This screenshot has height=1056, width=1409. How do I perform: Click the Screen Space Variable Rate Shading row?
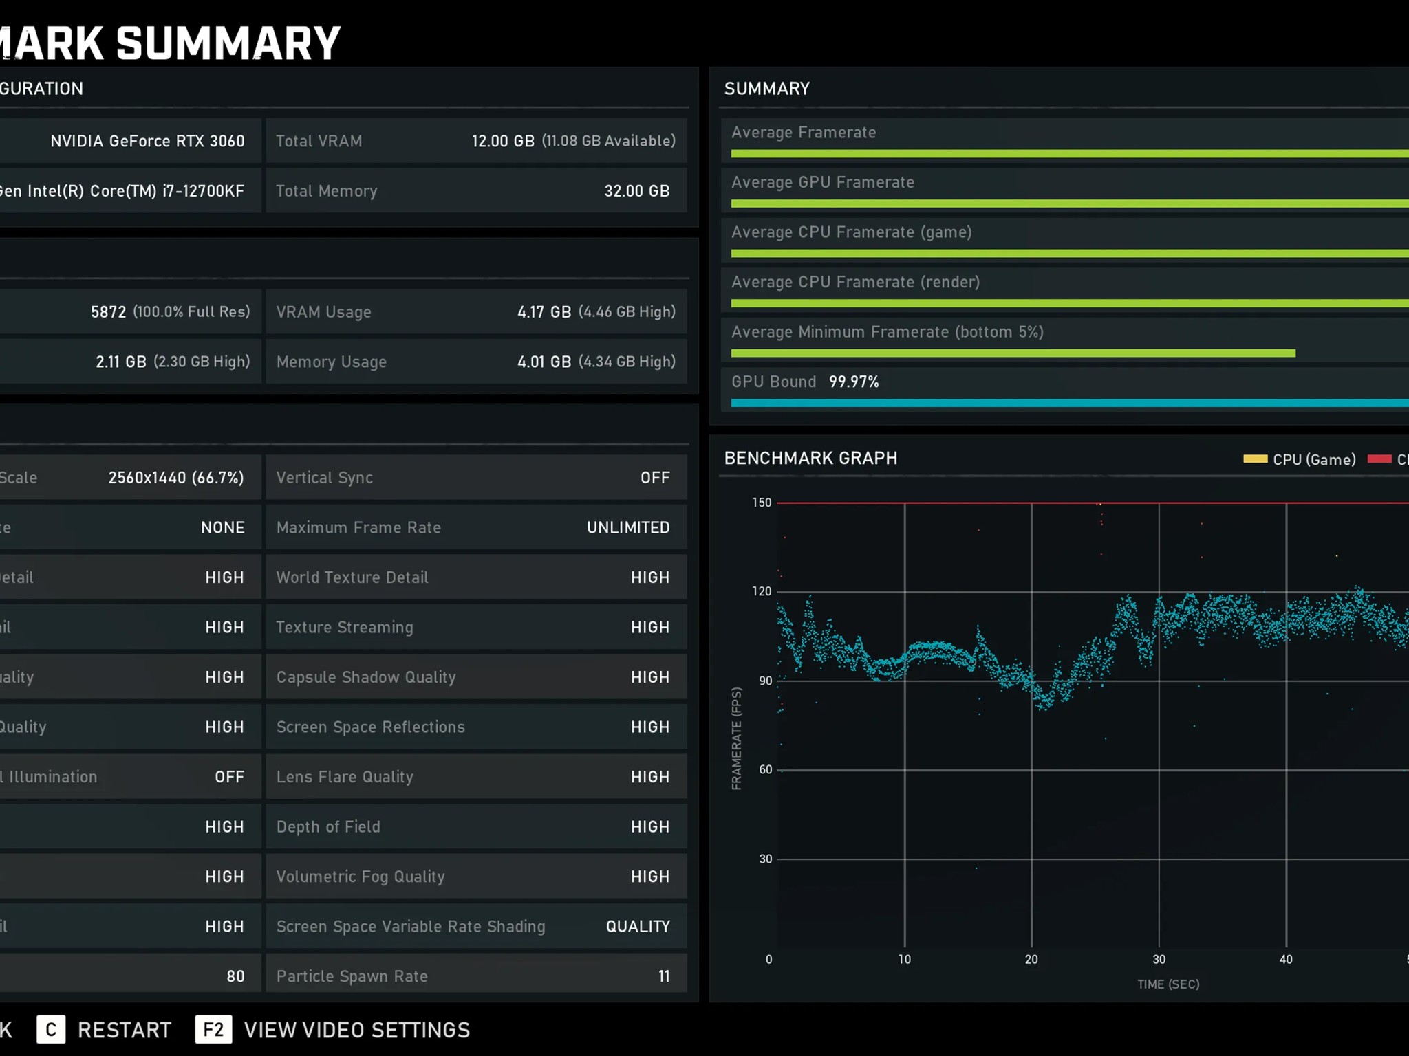(x=476, y=926)
